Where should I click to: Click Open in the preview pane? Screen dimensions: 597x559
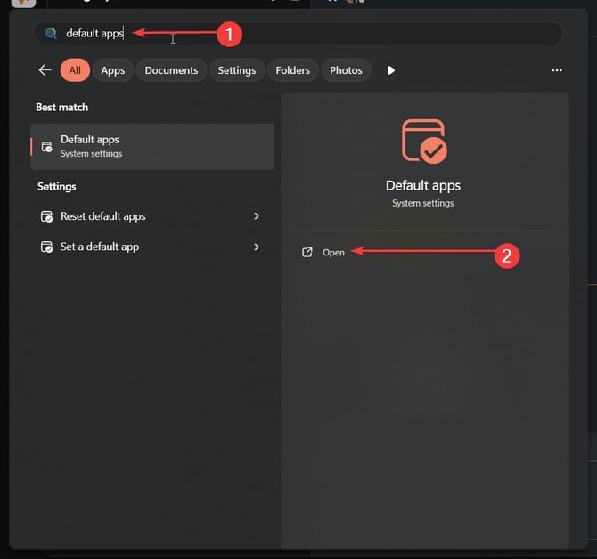(x=333, y=253)
